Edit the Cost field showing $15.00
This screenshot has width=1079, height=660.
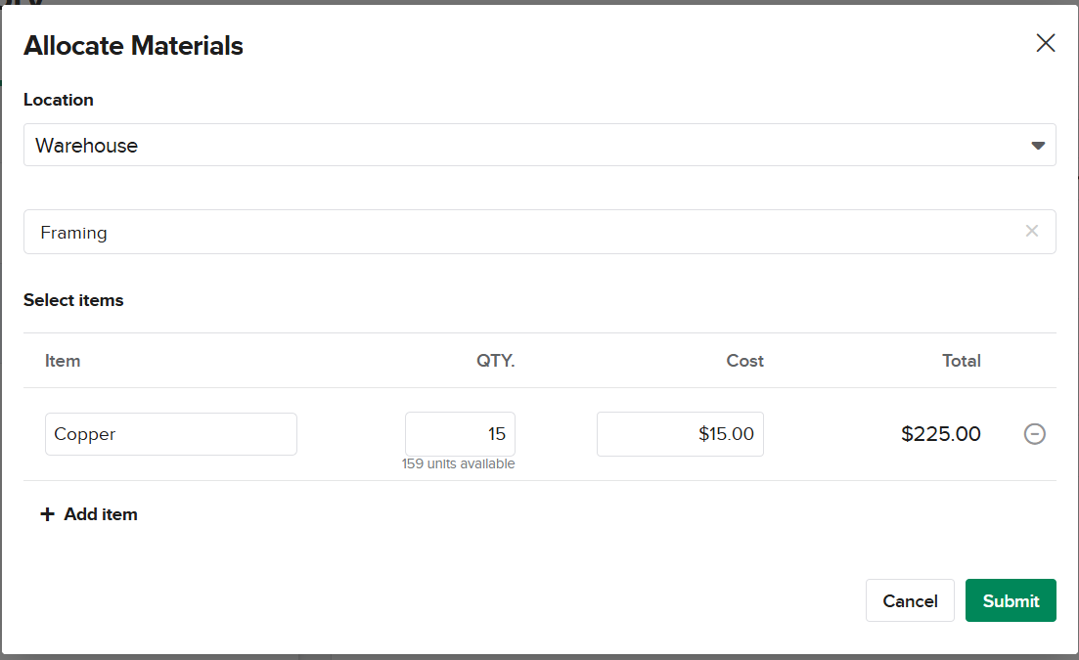(680, 434)
